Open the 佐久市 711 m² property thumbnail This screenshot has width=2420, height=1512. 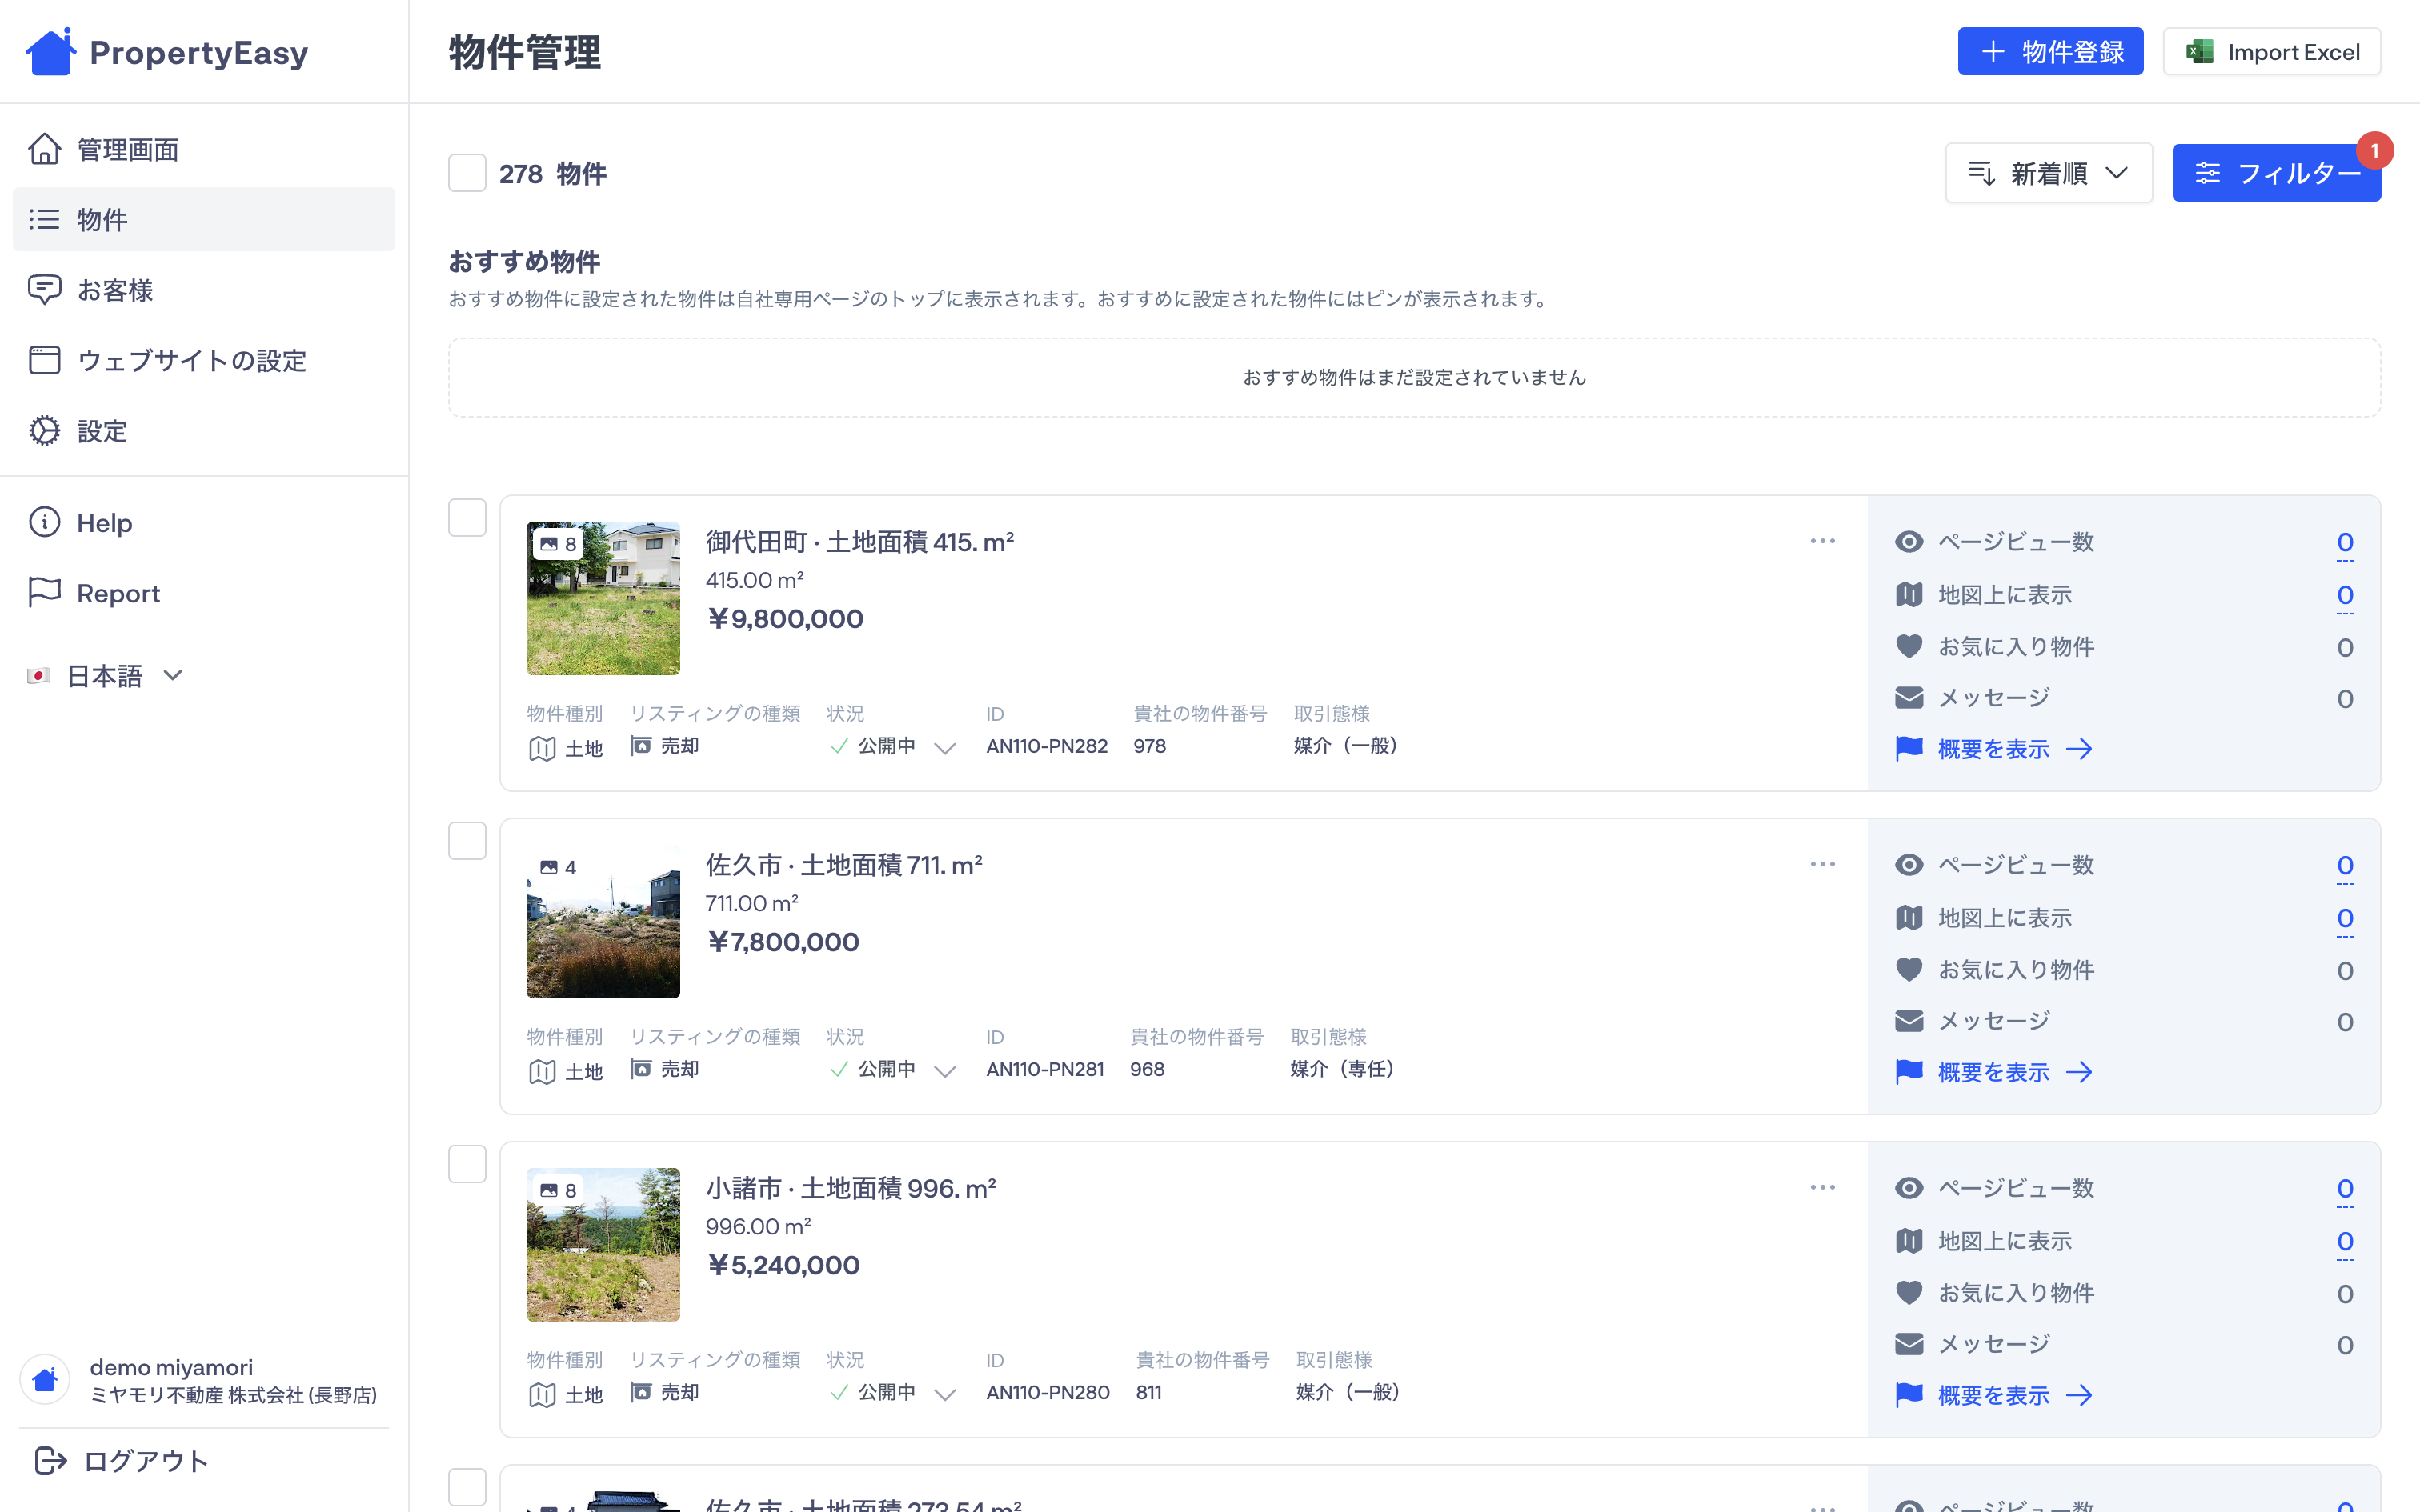603,921
